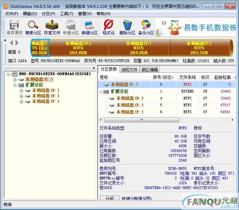Click the 文件系统 column header

click(188, 77)
